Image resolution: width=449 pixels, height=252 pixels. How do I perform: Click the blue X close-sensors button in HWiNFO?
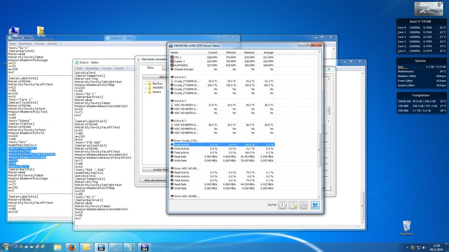click(x=315, y=205)
